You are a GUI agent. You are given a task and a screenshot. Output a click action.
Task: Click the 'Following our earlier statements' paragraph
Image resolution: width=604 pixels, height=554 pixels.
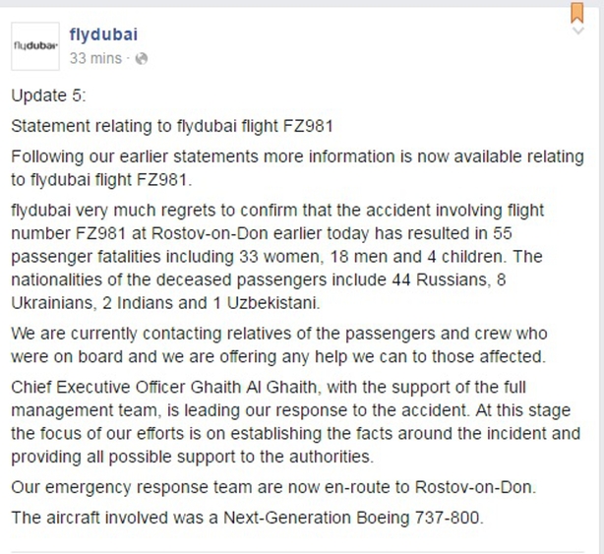click(x=297, y=168)
